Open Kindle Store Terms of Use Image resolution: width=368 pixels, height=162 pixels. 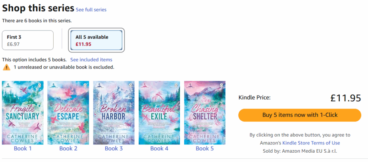tap(311, 143)
